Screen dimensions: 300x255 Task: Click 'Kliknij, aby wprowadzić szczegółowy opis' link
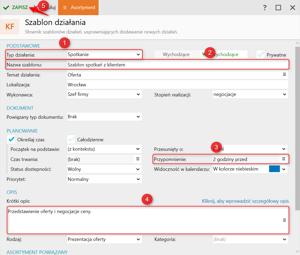[245, 201]
